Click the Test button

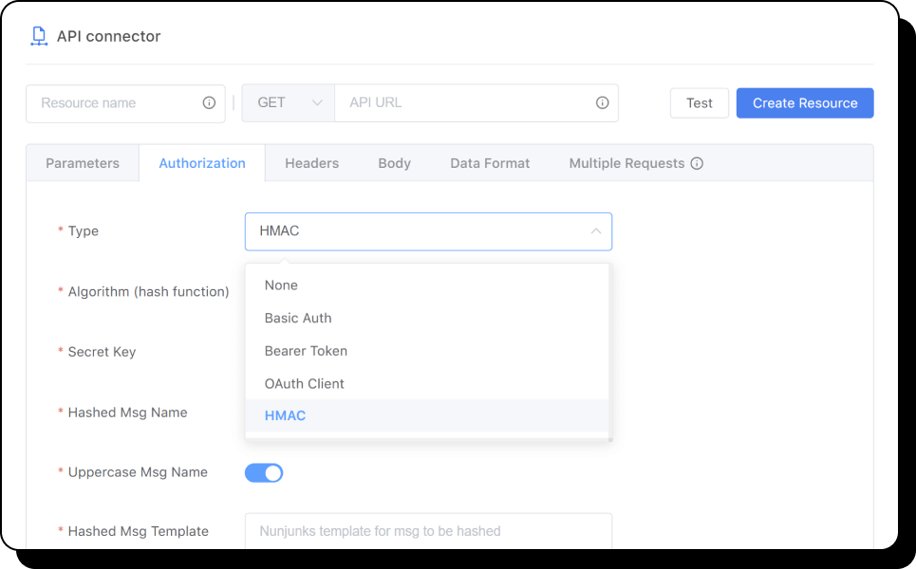coord(700,103)
